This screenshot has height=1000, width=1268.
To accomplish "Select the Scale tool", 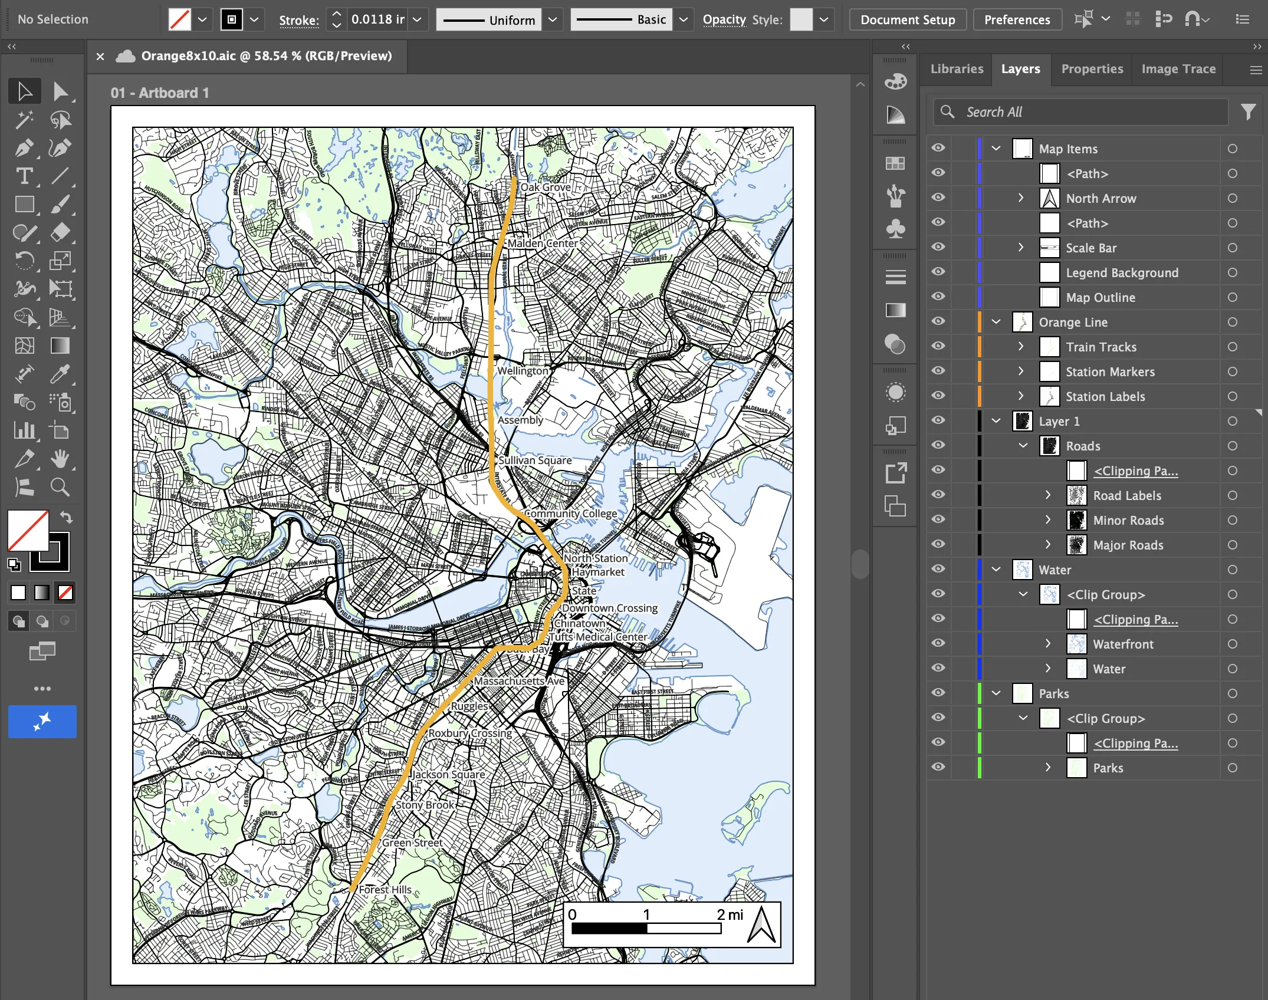I will (60, 261).
